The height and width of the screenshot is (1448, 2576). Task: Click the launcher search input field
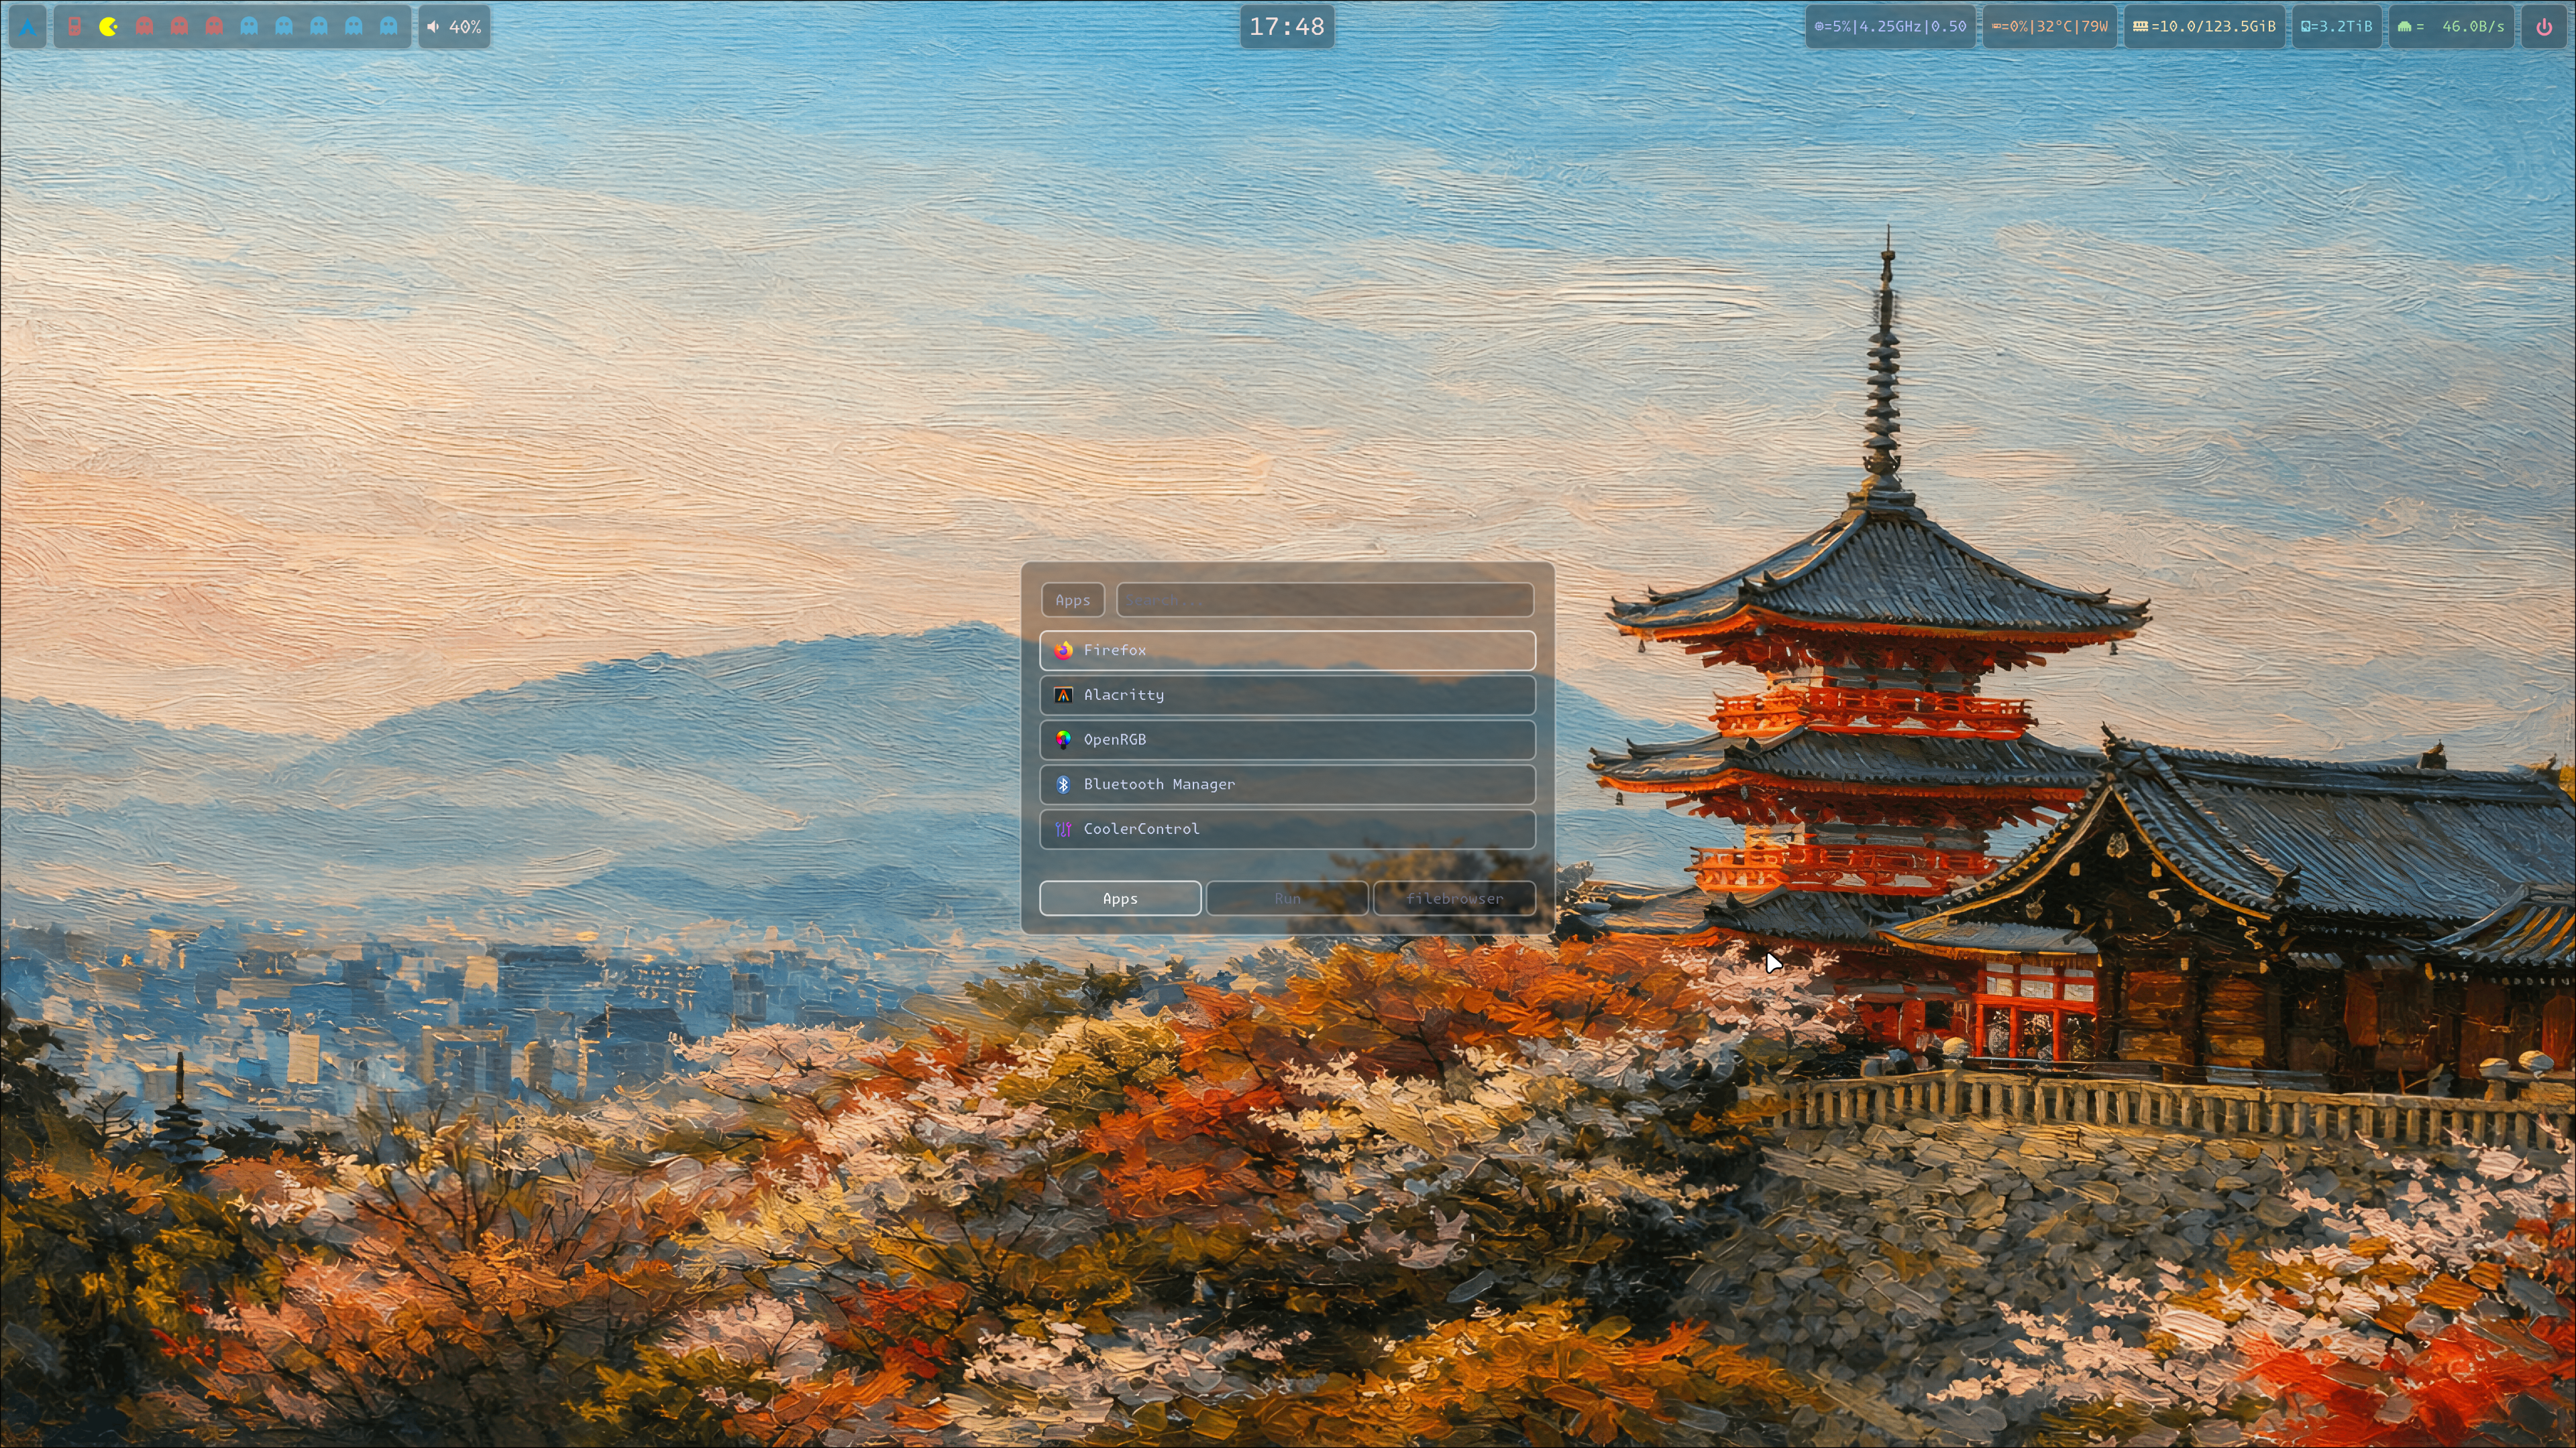(1325, 599)
